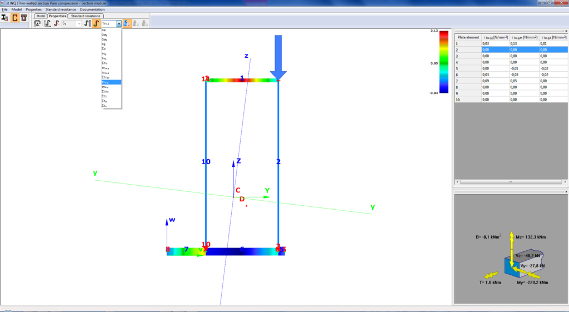
Task: Collapse the stress type dropdown arrow
Action: [119, 23]
